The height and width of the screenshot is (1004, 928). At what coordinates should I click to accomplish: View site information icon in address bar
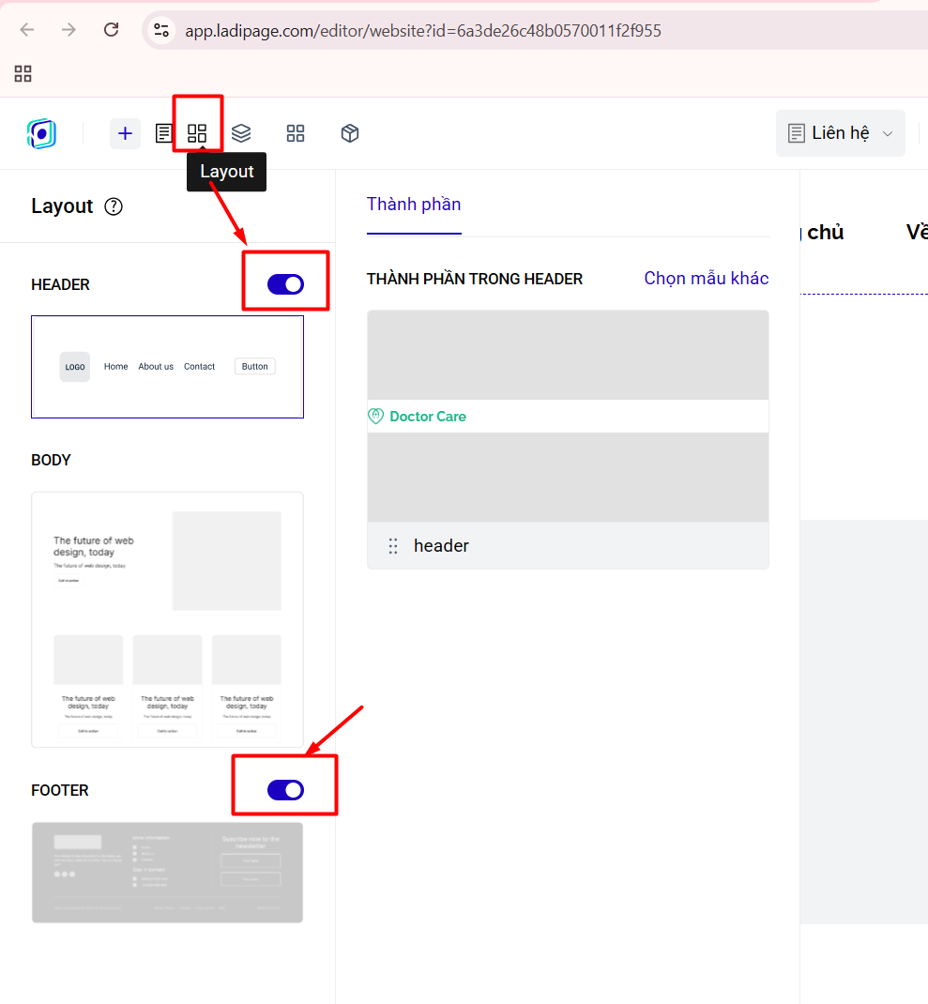pos(161,30)
